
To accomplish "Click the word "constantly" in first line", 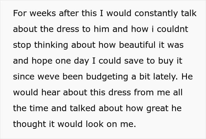I will point(156,14).
